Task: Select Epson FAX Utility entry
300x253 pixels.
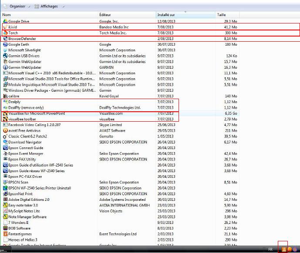Action: 120,159
